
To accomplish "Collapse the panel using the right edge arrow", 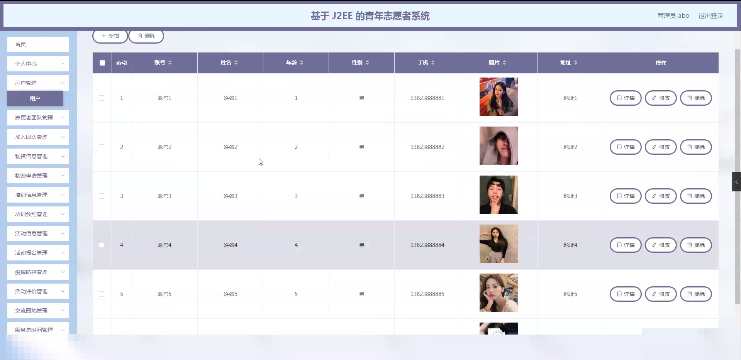I will (x=736, y=181).
